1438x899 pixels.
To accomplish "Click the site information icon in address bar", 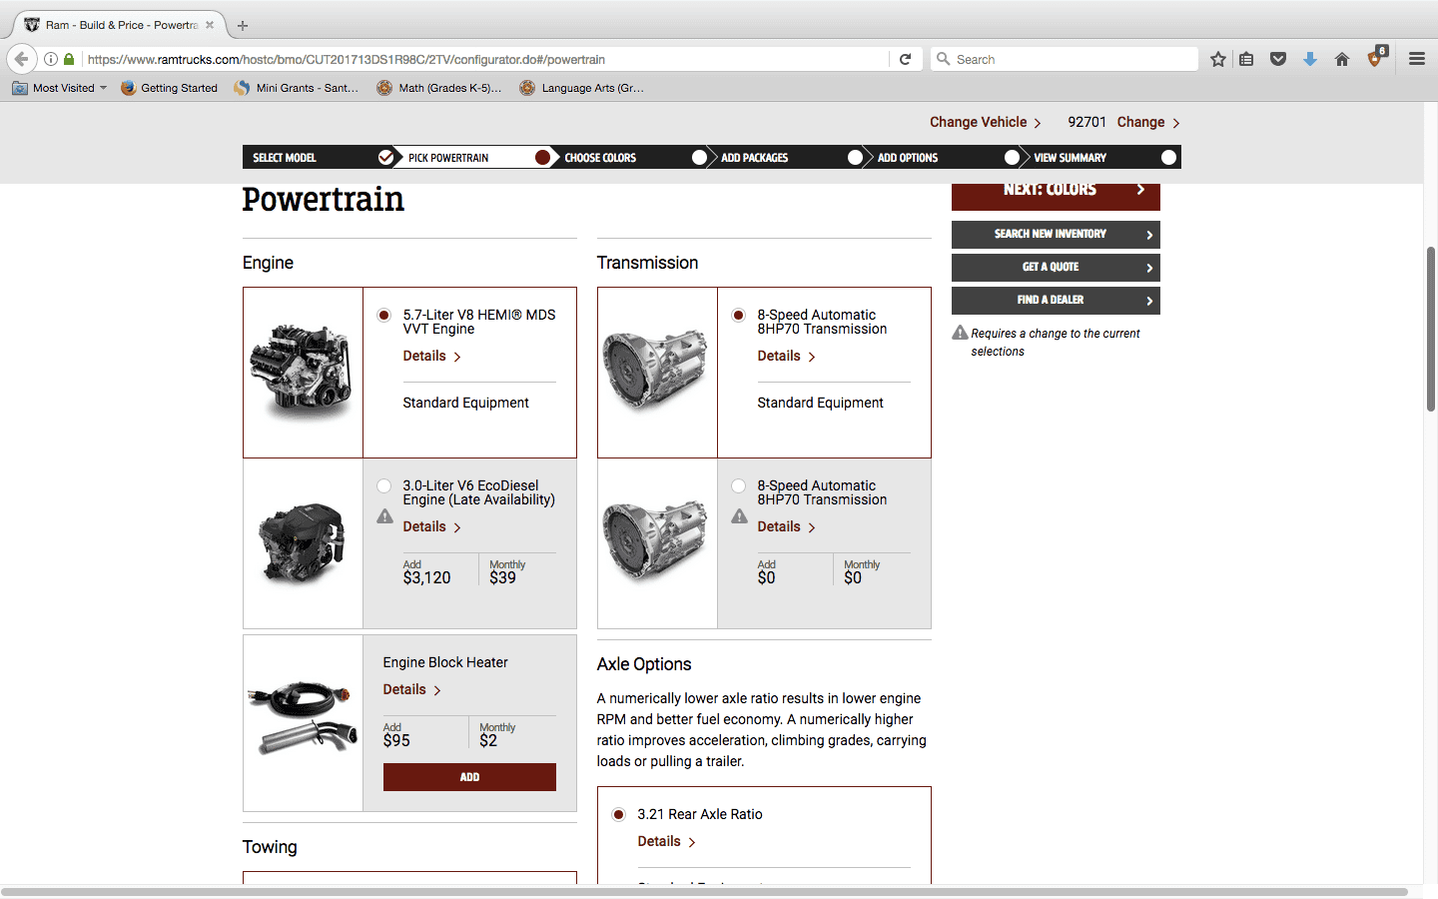I will (x=51, y=59).
